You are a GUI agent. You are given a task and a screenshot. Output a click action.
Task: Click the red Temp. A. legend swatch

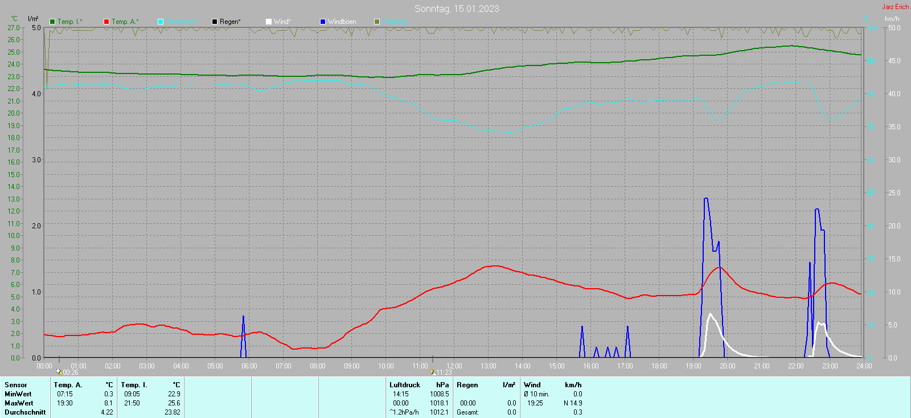(106, 22)
